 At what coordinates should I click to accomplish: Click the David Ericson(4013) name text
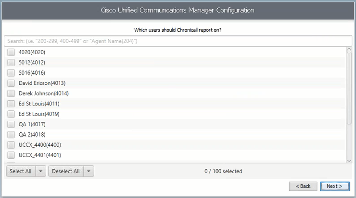pos(42,83)
